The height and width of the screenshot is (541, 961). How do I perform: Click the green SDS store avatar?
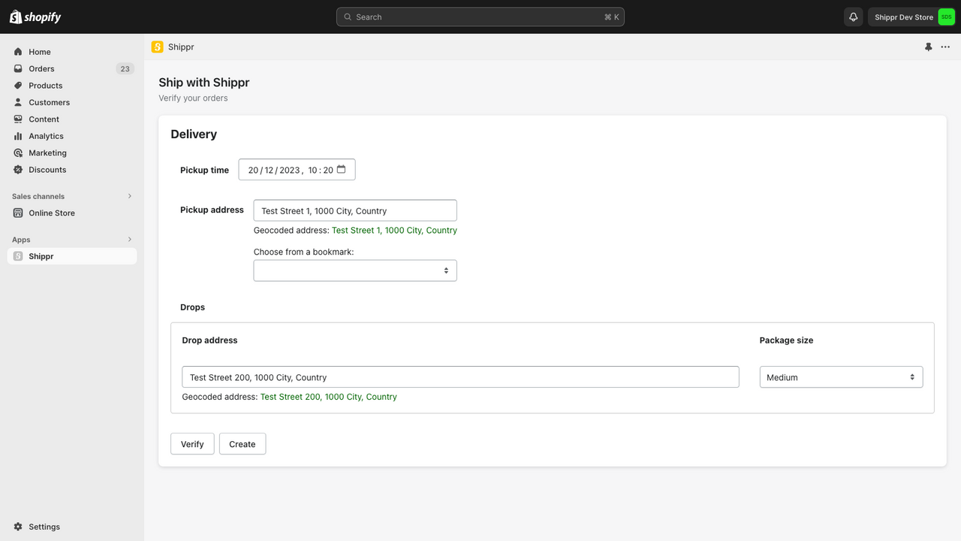[946, 17]
